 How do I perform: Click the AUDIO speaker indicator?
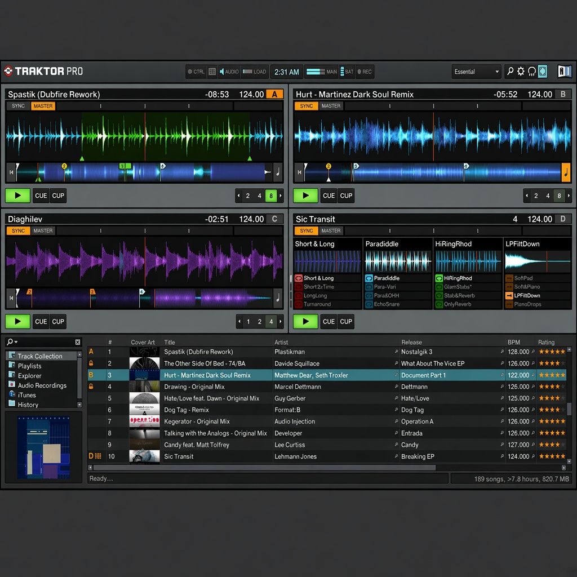point(229,72)
